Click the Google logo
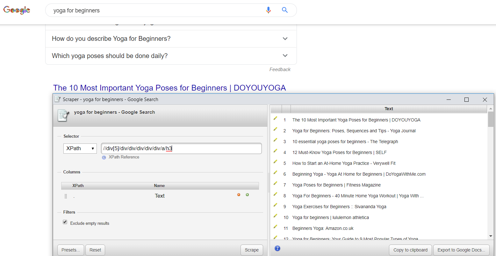 (16, 10)
